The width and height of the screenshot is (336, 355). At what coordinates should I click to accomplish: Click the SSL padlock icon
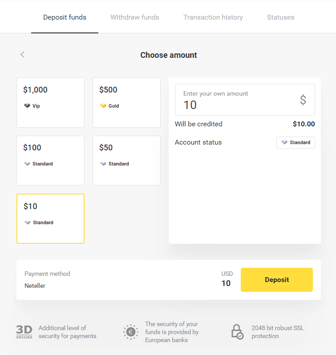point(237,332)
